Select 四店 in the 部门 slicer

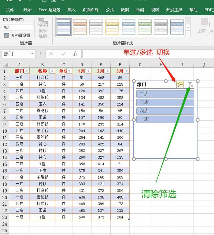[x=165, y=111]
